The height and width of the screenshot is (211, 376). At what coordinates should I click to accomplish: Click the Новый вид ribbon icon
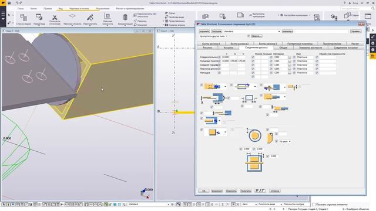click(39, 18)
